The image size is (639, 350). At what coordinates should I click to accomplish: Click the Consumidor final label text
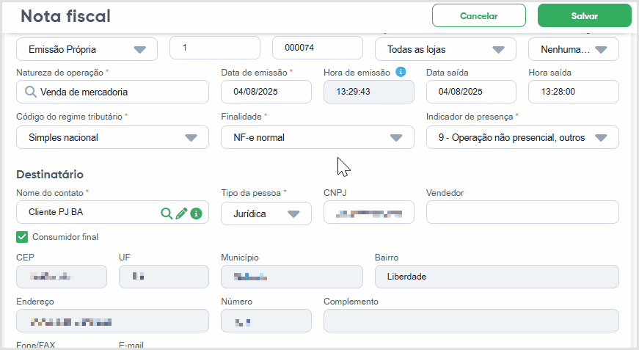[65, 237]
